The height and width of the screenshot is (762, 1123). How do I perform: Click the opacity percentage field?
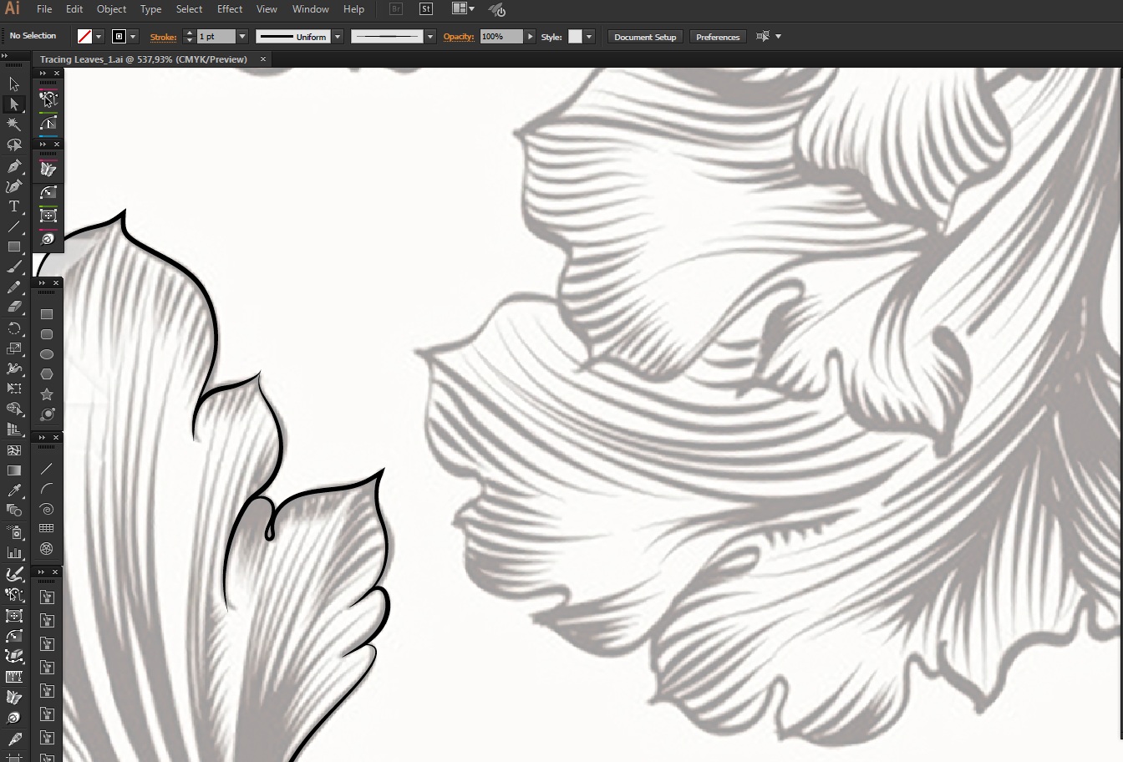[501, 37]
